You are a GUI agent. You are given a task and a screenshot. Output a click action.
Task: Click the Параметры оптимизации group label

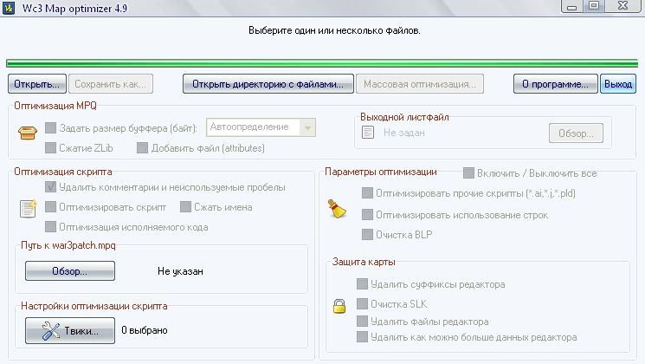[381, 172]
